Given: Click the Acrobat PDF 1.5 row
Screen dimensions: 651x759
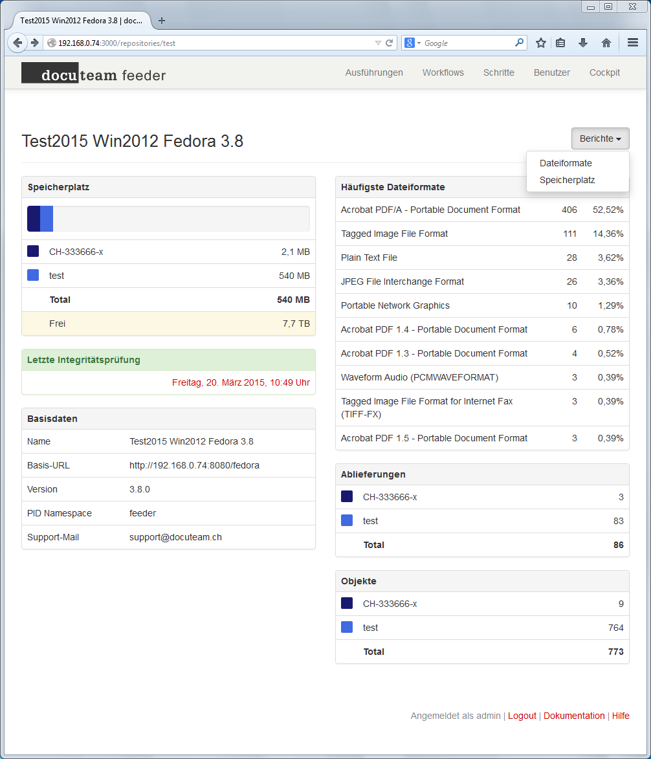Looking at the screenshot, I should 482,438.
